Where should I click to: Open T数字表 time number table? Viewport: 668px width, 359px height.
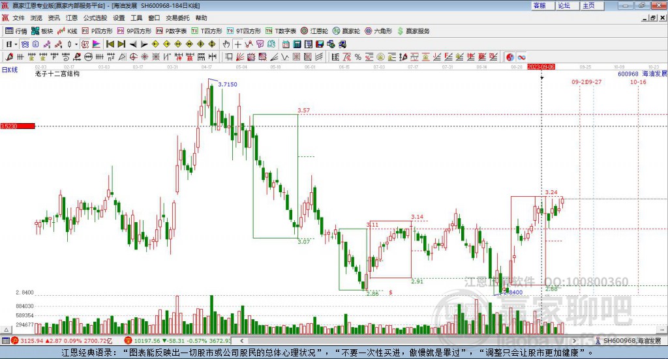[281, 31]
